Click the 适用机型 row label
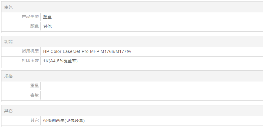The height and width of the screenshot is (127, 265). [x=30, y=51]
